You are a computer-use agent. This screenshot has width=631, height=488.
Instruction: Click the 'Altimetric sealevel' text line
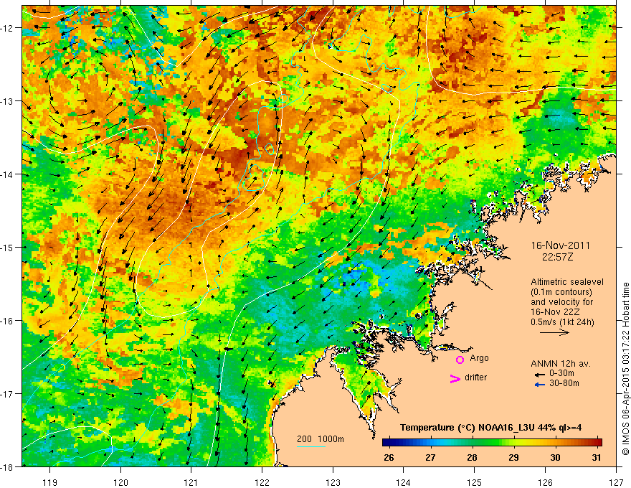point(567,282)
